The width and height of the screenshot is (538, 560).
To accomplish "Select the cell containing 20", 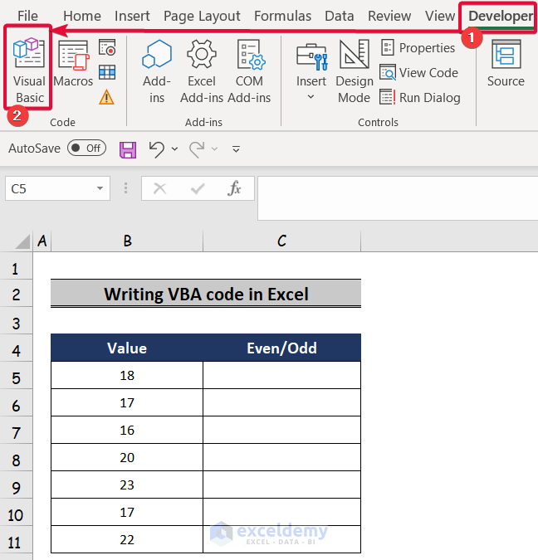I will pos(127,457).
